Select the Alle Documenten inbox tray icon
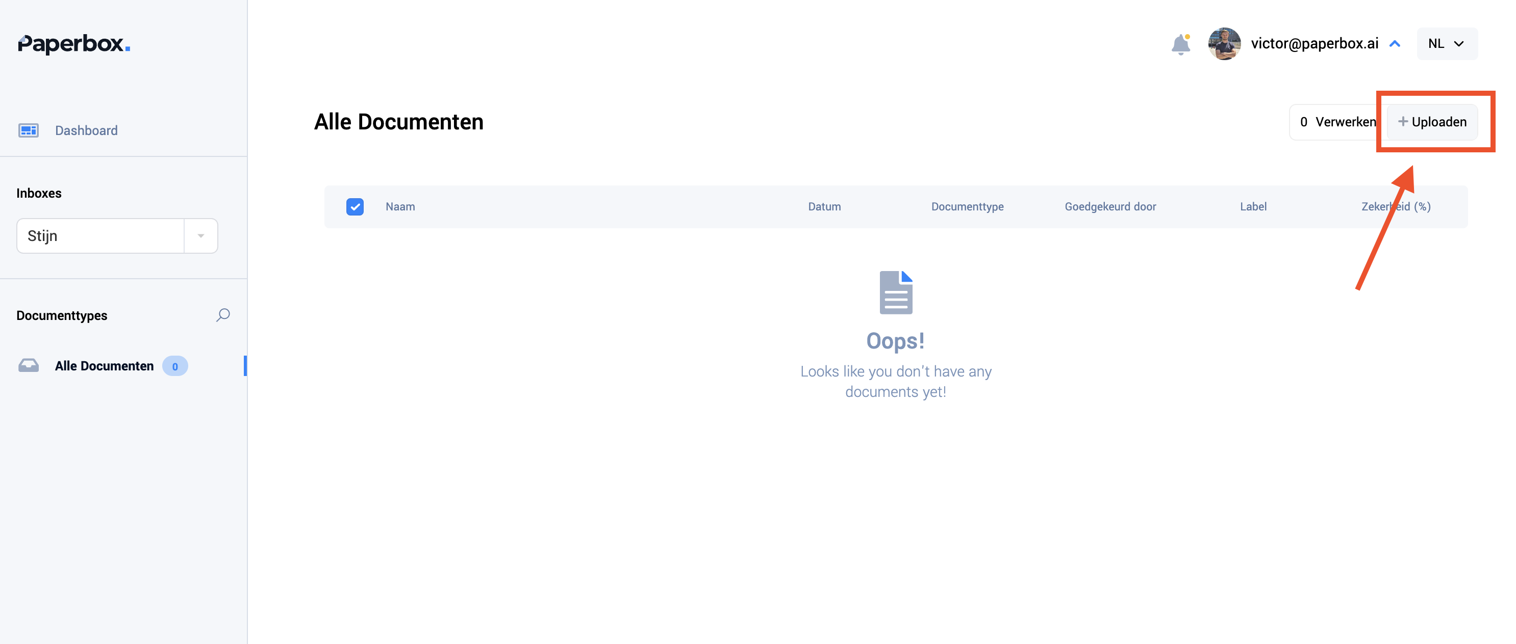Screen dimensions: 1516x644 (x=28, y=365)
